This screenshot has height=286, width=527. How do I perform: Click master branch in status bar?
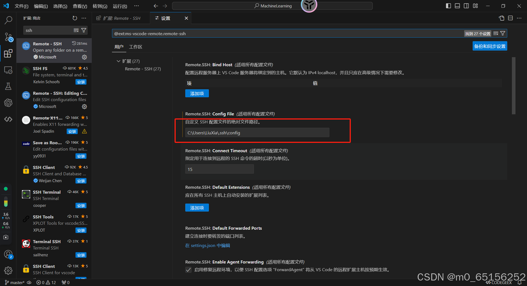pyautogui.click(x=15, y=282)
